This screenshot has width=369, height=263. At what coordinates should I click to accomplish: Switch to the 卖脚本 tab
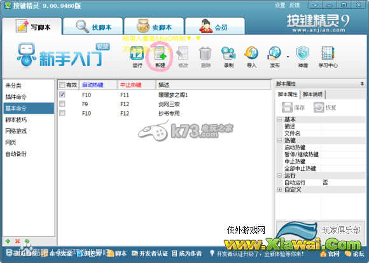[x=154, y=26]
